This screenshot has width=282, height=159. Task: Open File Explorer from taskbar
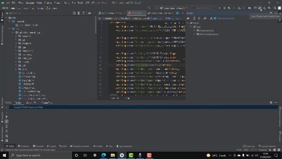click(x=113, y=155)
